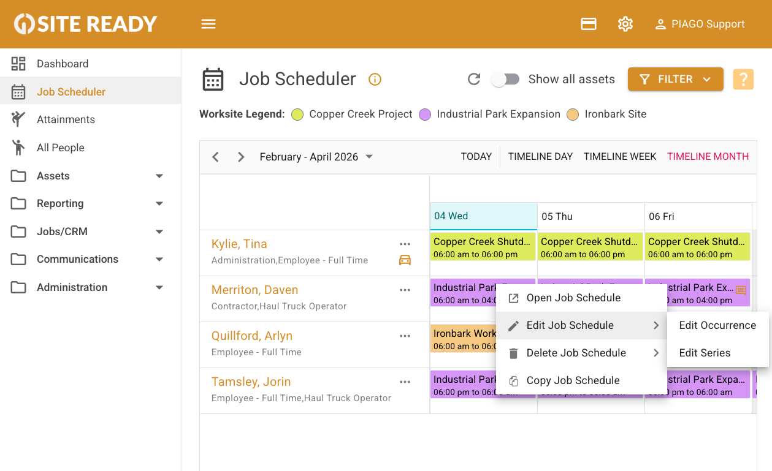Click the Job Scheduler info icon
772x471 pixels.
375,79
